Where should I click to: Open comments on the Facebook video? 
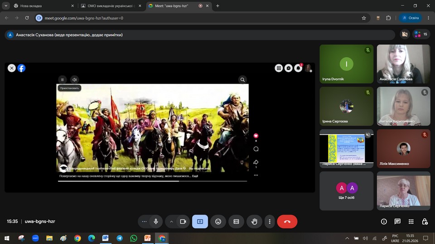tap(256, 149)
